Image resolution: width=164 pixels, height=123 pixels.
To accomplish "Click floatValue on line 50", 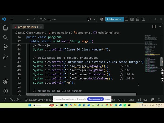I will [x=97, y=74].
